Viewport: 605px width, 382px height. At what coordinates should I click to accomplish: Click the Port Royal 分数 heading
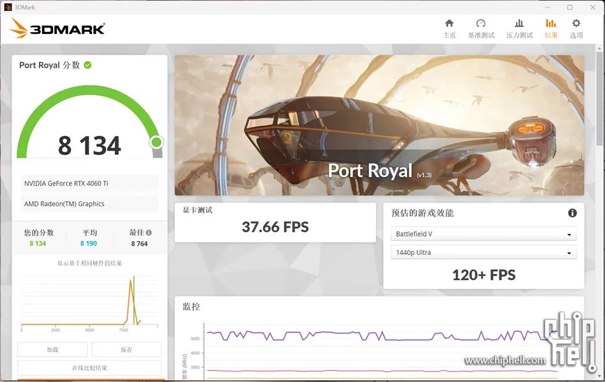click(x=49, y=65)
